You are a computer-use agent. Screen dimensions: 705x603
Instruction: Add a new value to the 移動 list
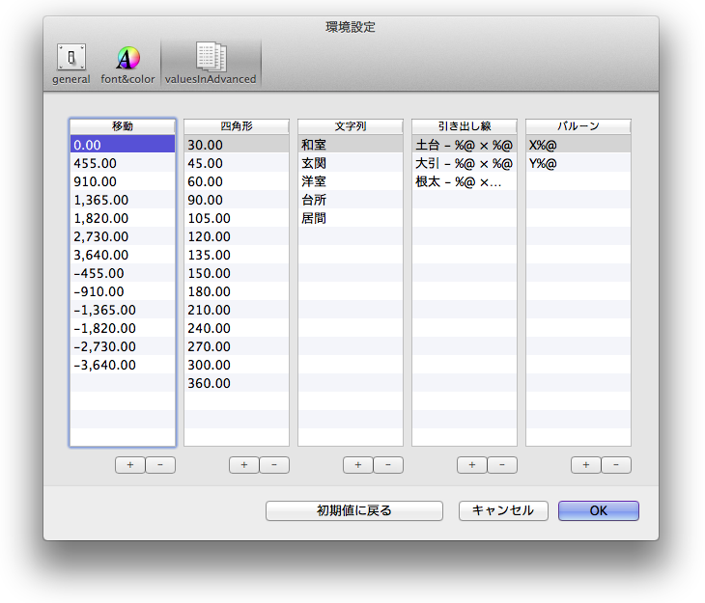129,465
